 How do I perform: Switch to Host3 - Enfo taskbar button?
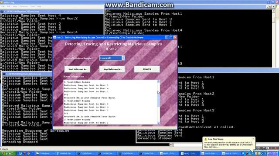(210, 153)
